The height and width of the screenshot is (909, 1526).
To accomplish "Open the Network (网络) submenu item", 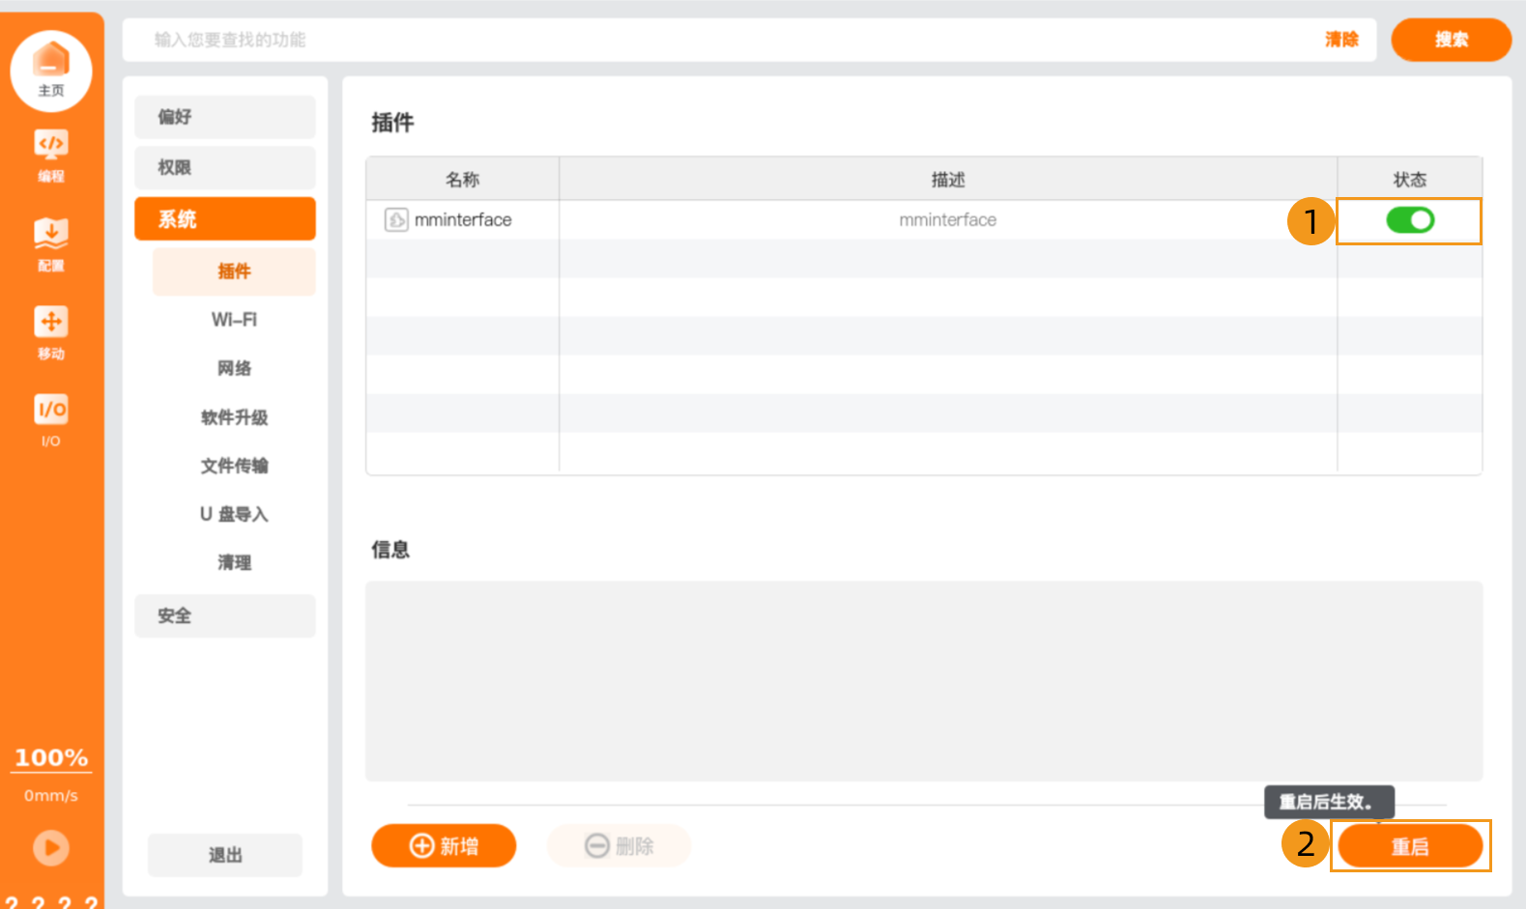I will [234, 368].
